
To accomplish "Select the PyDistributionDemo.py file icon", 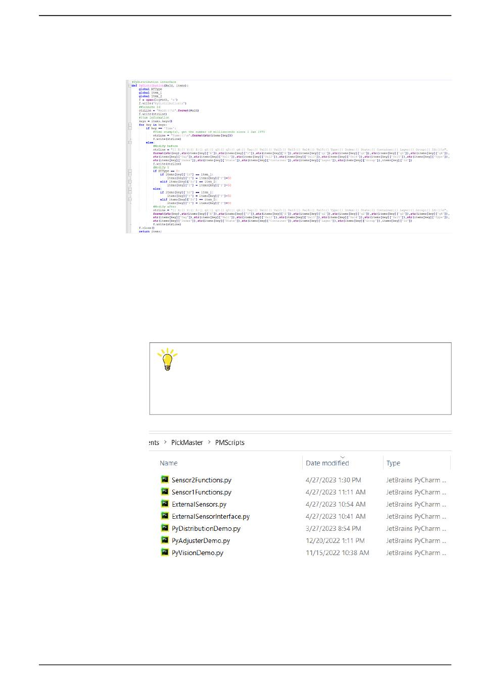I will pos(164,528).
